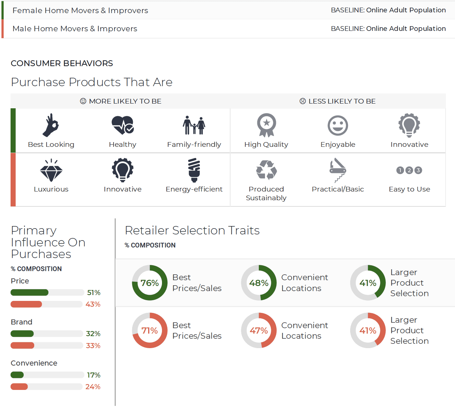Click the Produced Sustainably label

tap(266, 193)
